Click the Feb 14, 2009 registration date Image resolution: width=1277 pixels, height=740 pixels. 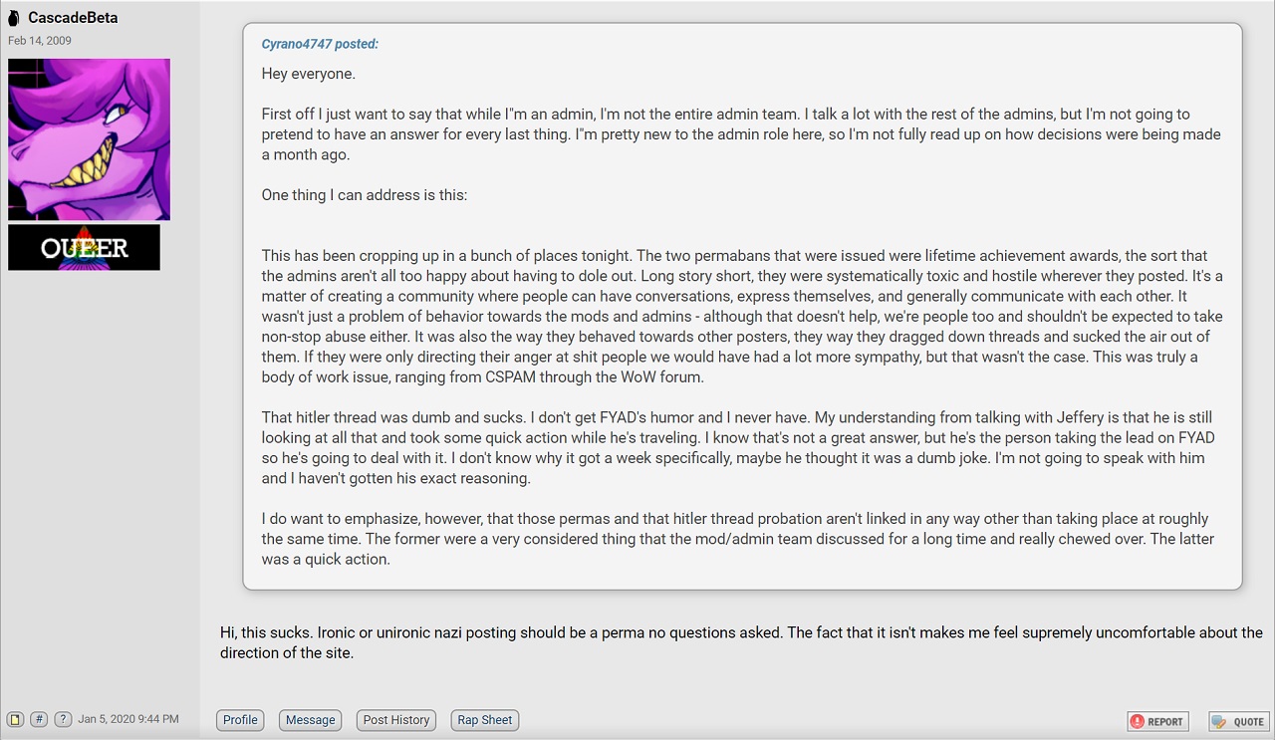click(40, 41)
